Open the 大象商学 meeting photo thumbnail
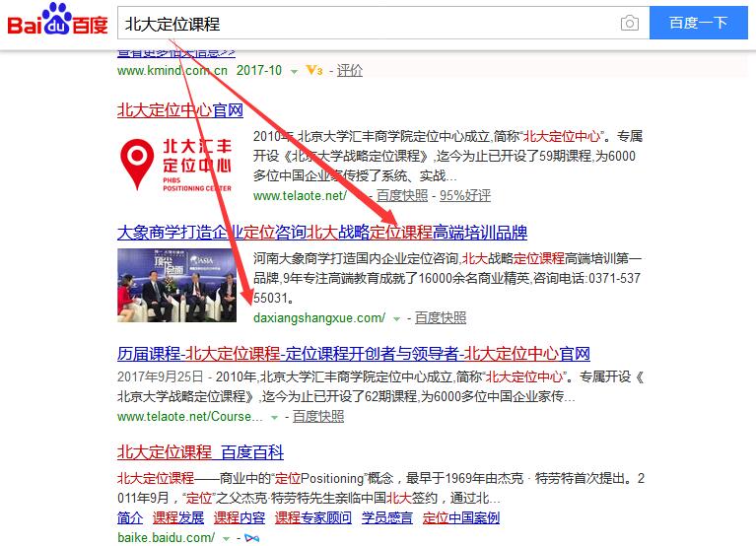756x546 pixels. point(176,285)
